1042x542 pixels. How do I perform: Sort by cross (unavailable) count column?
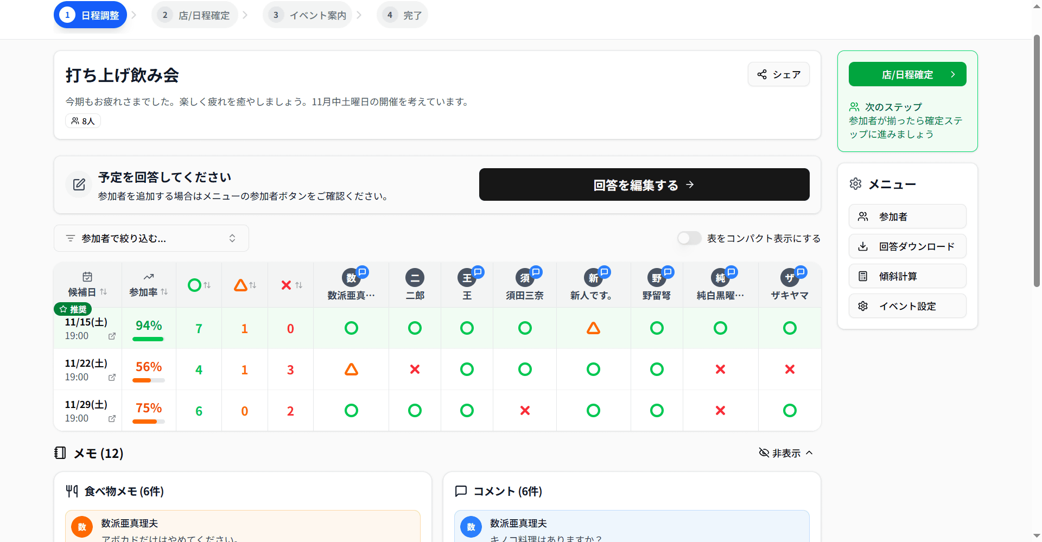point(291,285)
